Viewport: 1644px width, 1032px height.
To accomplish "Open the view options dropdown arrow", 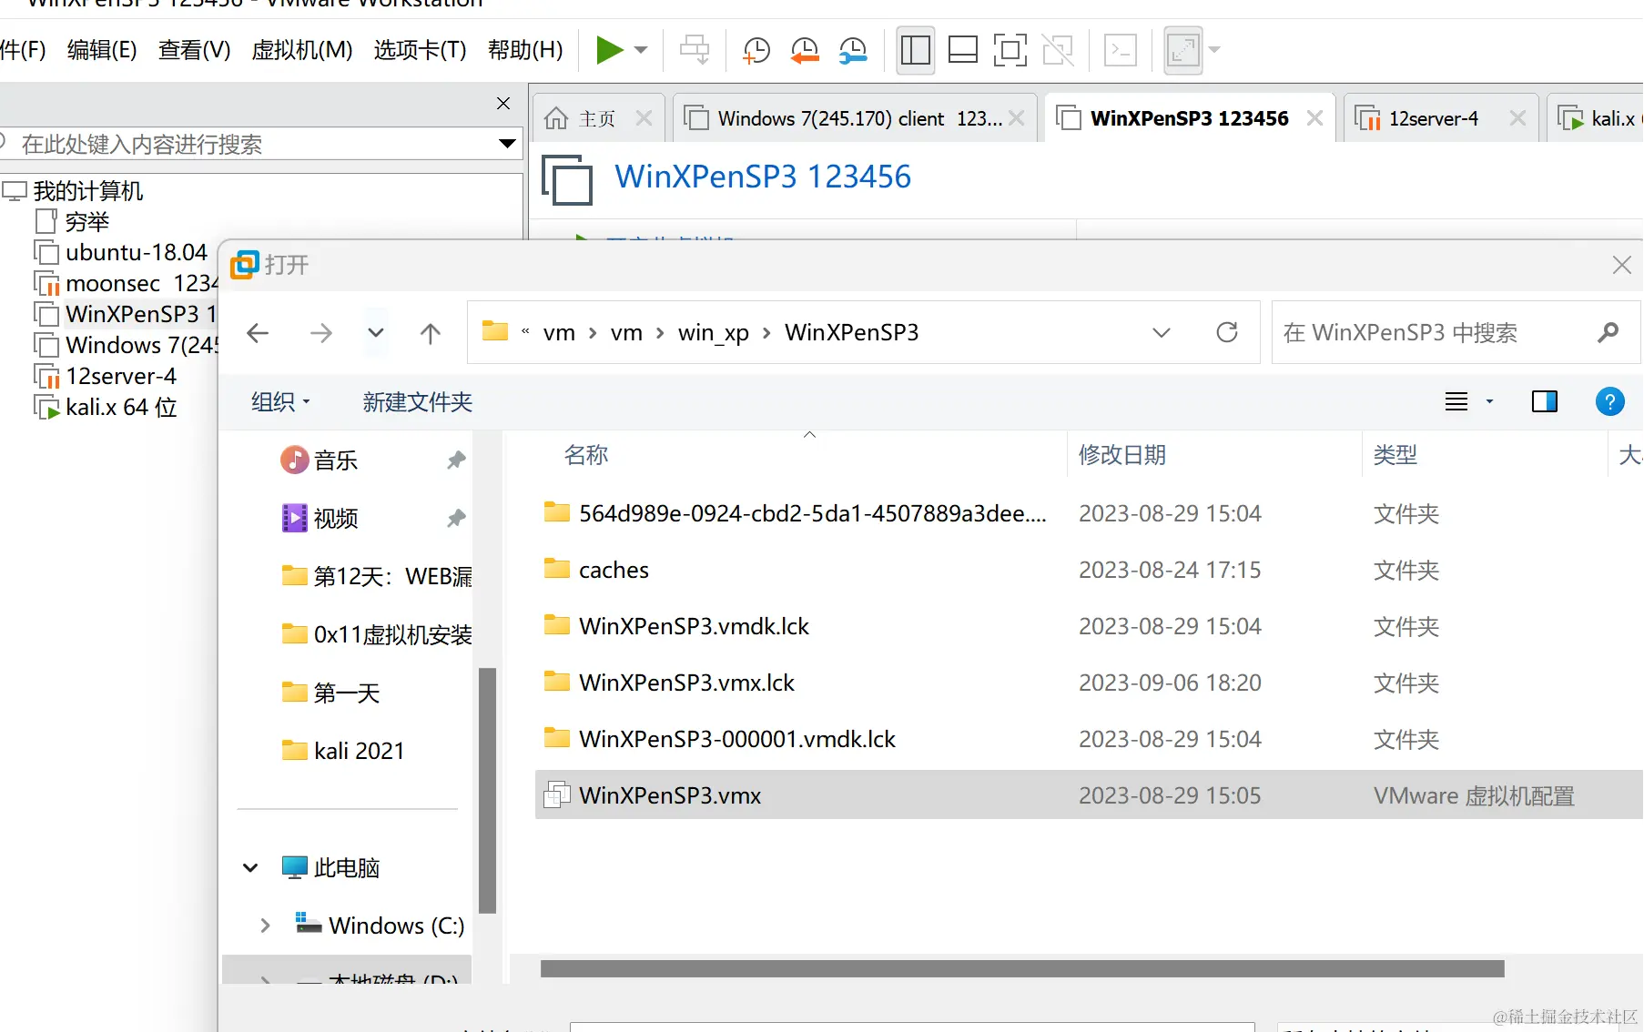I will point(1490,401).
